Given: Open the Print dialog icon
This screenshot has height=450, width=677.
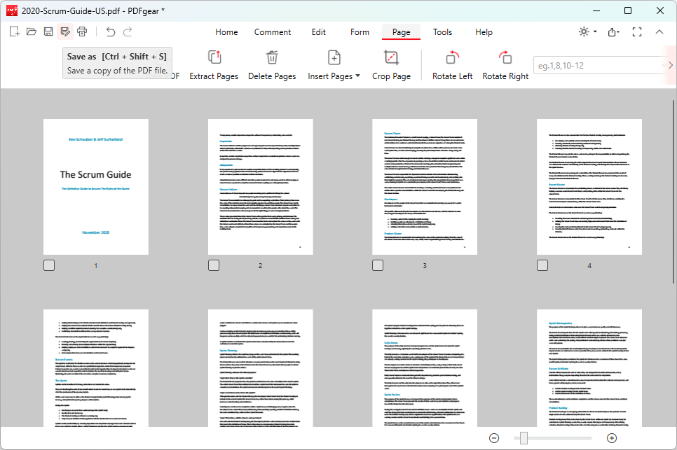Looking at the screenshot, I should point(82,31).
